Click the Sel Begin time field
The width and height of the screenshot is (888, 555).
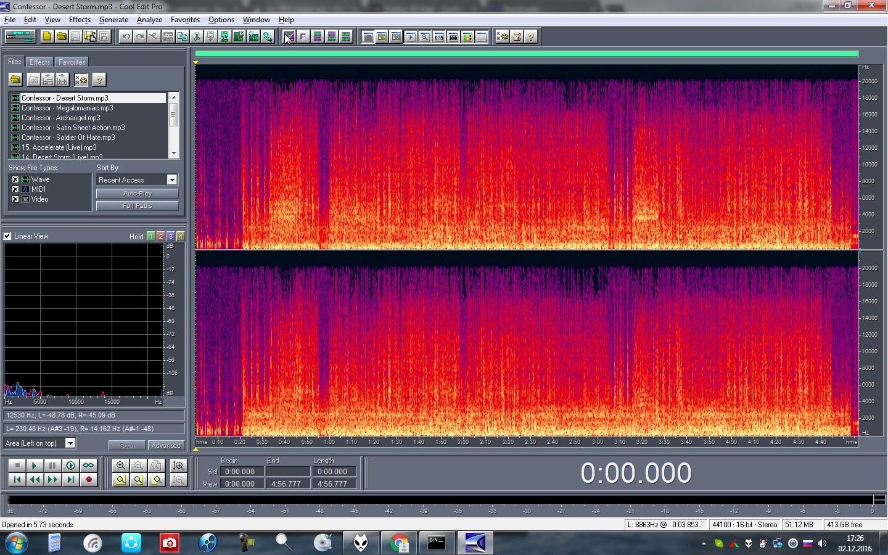click(243, 471)
